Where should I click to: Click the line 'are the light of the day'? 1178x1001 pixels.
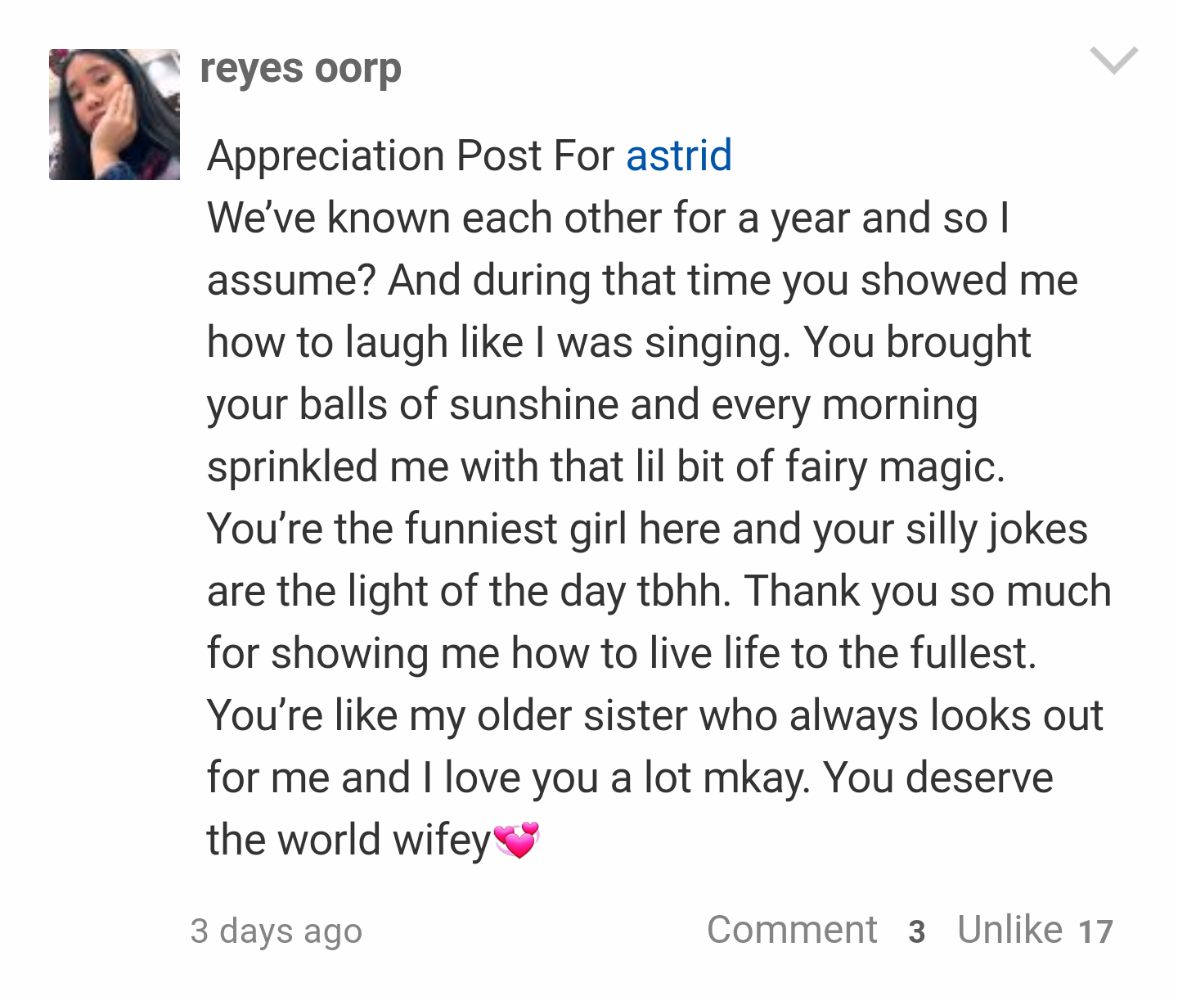(x=659, y=592)
